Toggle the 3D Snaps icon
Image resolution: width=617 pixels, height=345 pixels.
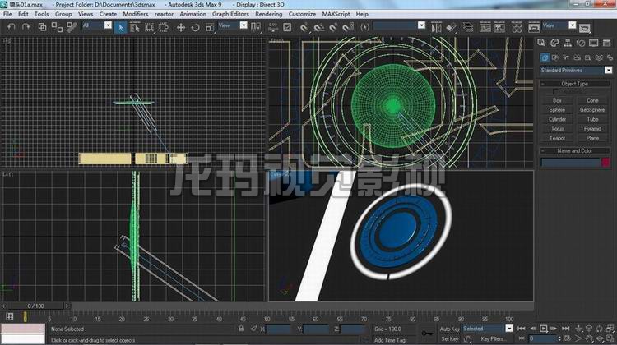tap(304, 27)
